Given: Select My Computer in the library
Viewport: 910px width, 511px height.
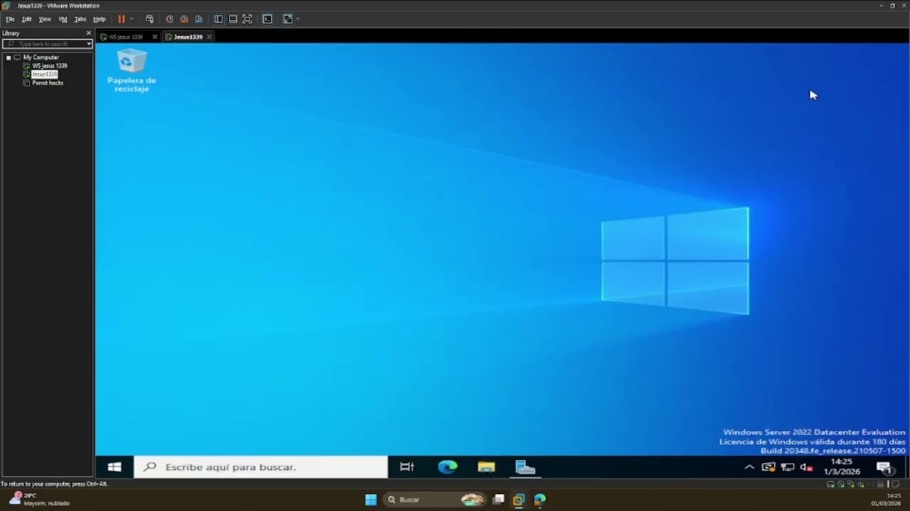Looking at the screenshot, I should (41, 57).
